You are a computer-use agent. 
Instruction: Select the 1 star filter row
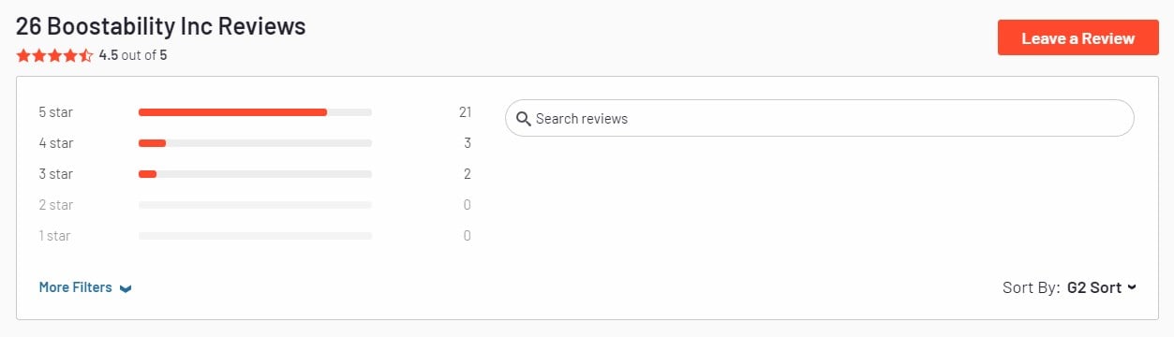coord(255,236)
